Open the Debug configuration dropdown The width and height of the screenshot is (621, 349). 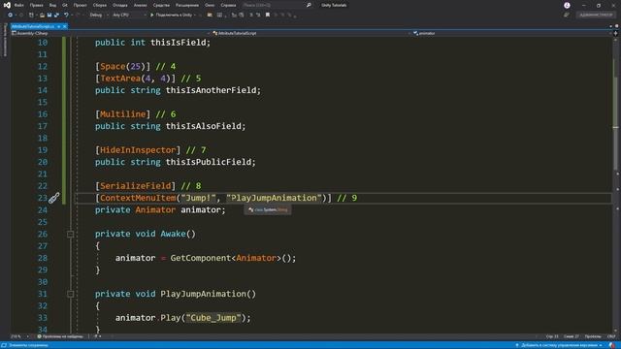pos(99,16)
